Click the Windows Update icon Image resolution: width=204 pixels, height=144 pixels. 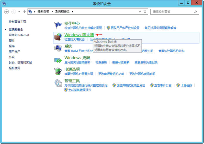pyautogui.click(x=58, y=60)
